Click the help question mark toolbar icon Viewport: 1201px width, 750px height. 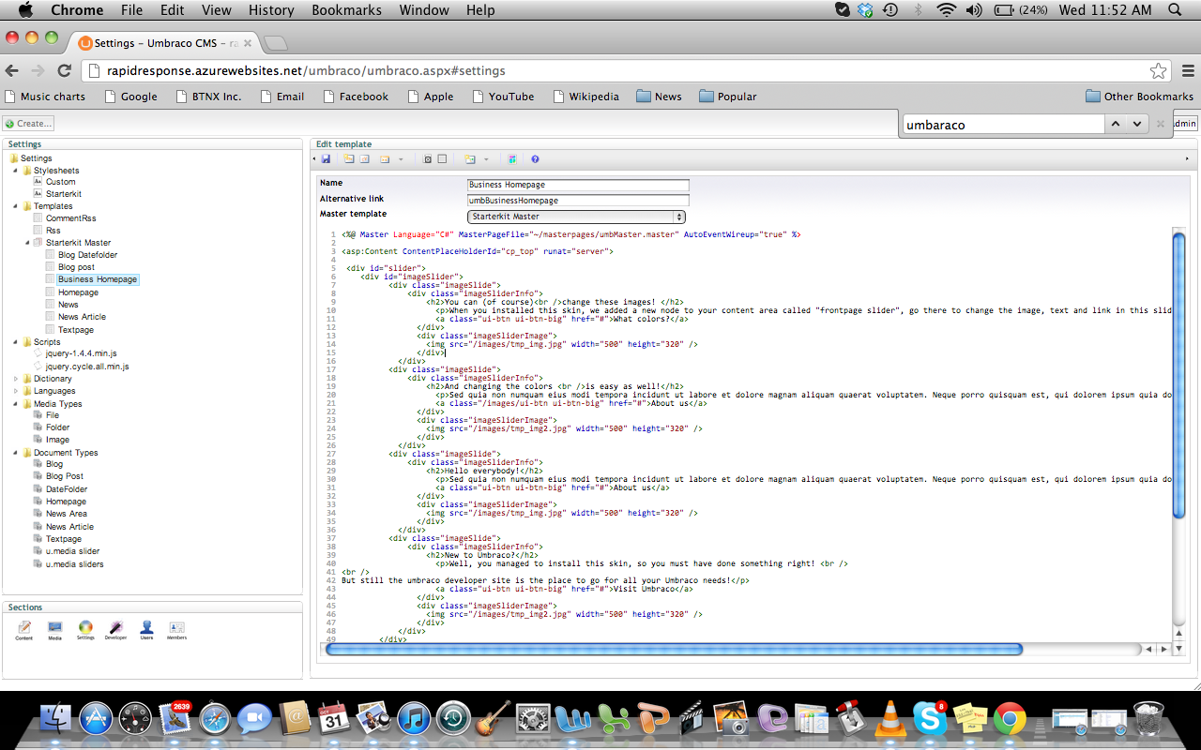pyautogui.click(x=535, y=159)
